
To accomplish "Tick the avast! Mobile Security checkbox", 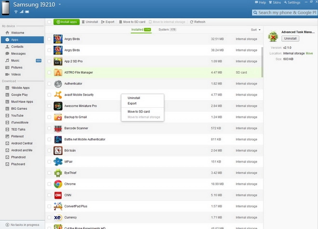I will [x=49, y=95].
